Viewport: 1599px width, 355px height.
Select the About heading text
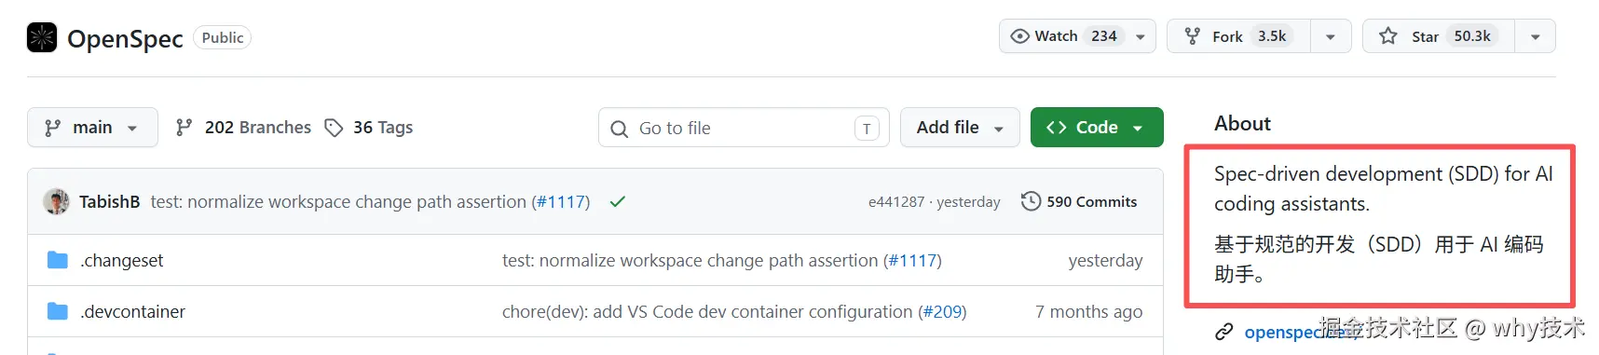point(1242,124)
